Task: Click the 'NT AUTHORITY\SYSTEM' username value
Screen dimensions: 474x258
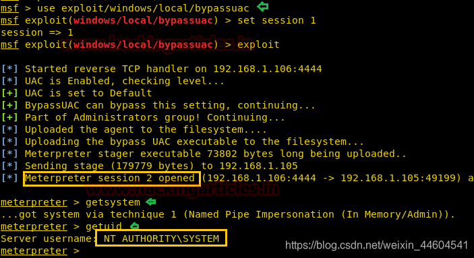Action: [161, 238]
